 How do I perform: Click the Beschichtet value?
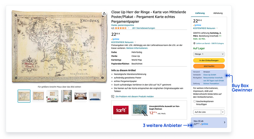137,64
